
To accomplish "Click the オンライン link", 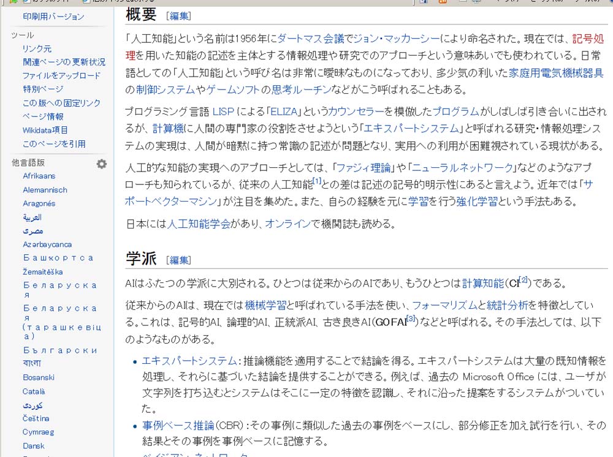I will click(x=287, y=224).
